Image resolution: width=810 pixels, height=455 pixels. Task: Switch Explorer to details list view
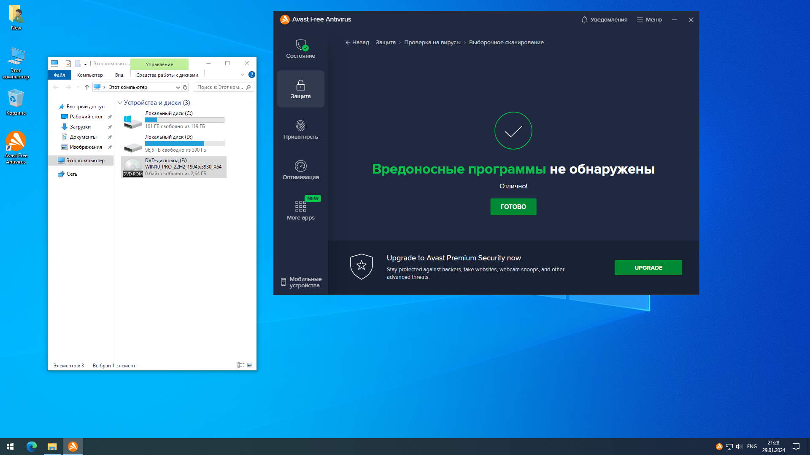coord(241,365)
